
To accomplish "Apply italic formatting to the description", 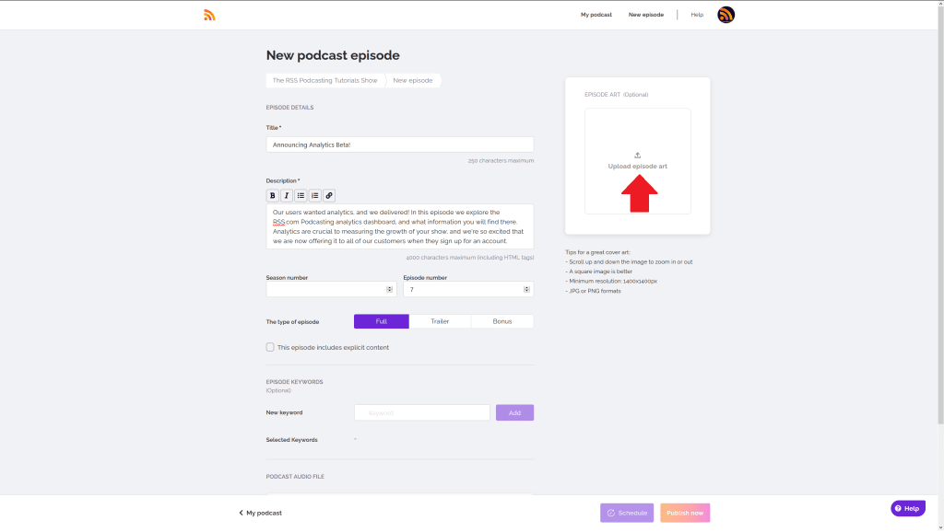I will coord(286,195).
